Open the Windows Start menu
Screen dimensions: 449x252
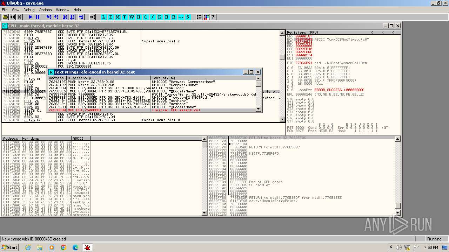tap(9, 247)
